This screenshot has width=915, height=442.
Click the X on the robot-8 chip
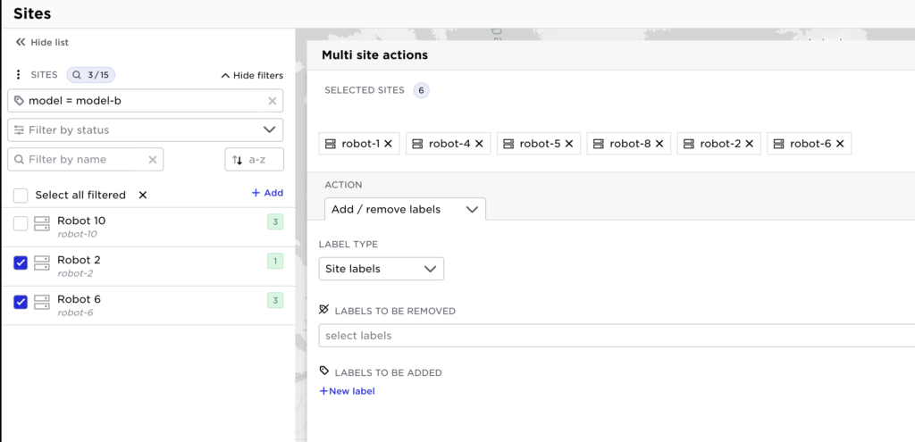660,144
